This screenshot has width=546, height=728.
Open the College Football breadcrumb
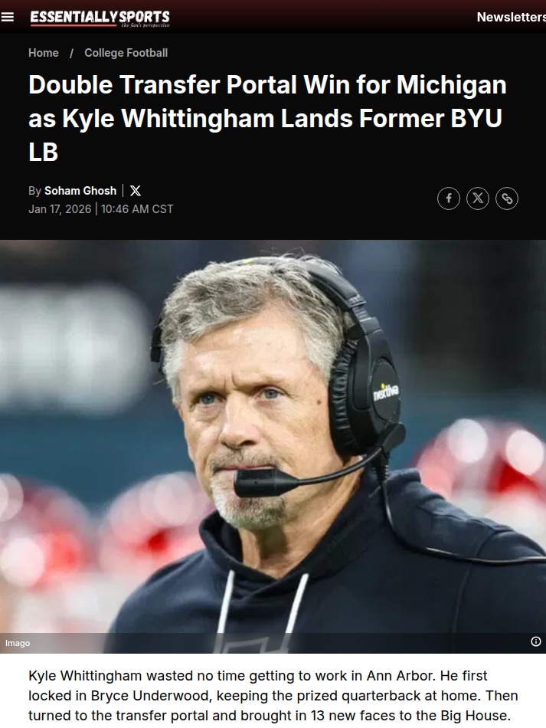(x=126, y=53)
